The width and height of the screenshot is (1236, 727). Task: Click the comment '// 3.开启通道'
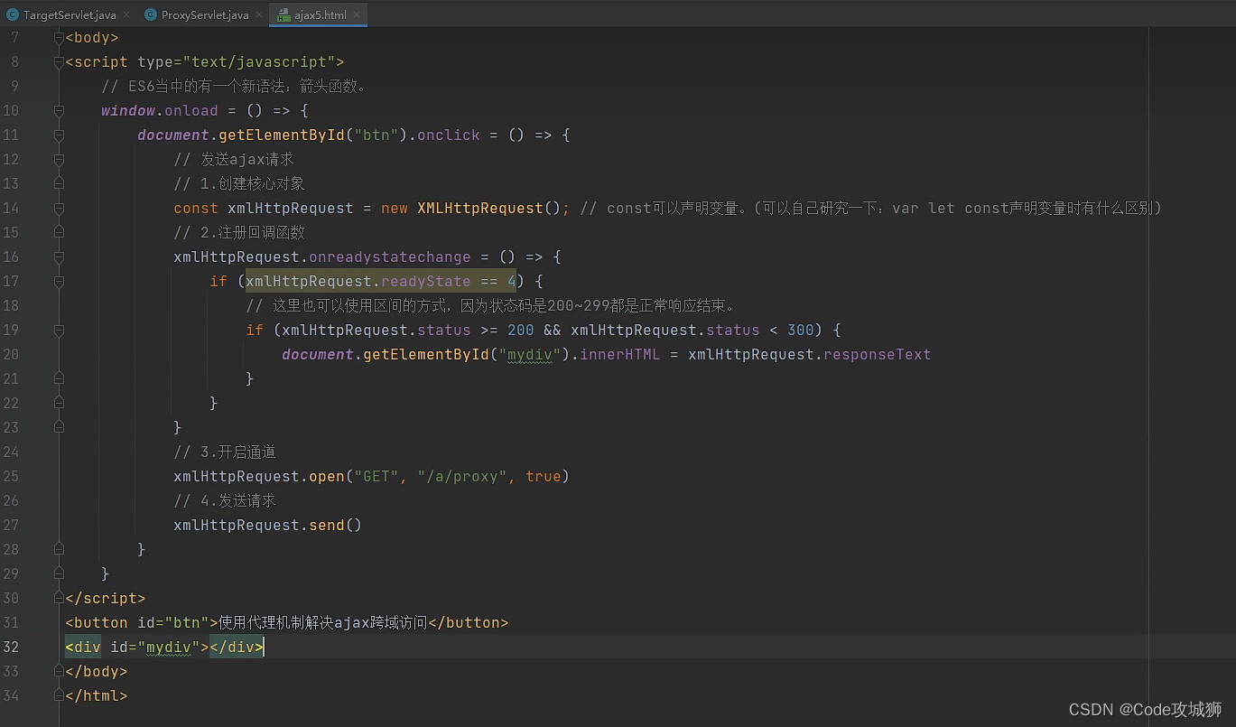pos(225,452)
